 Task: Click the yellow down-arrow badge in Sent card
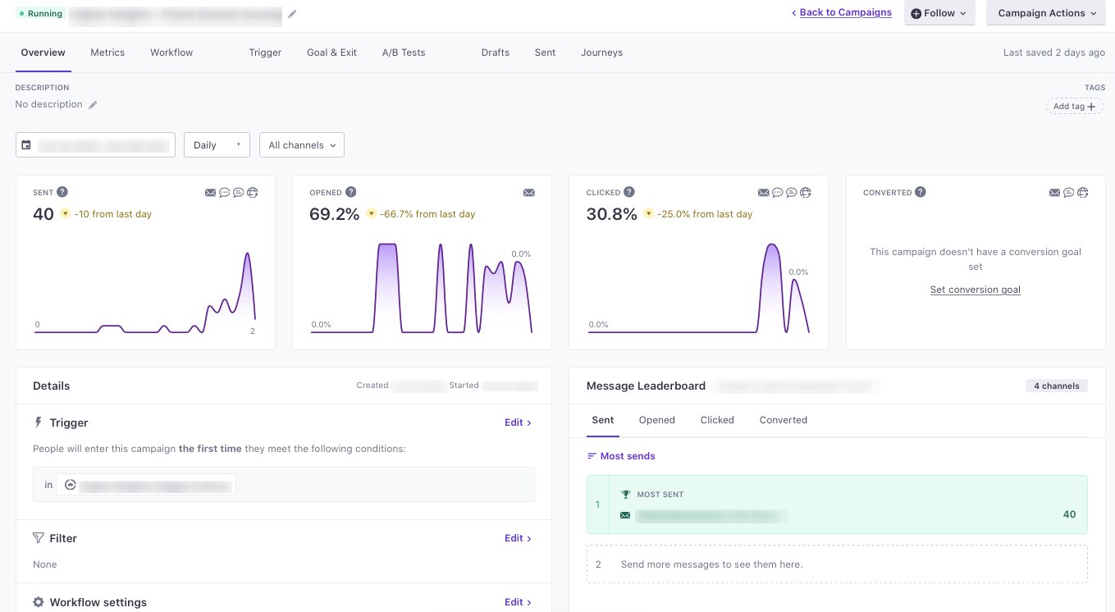64,214
